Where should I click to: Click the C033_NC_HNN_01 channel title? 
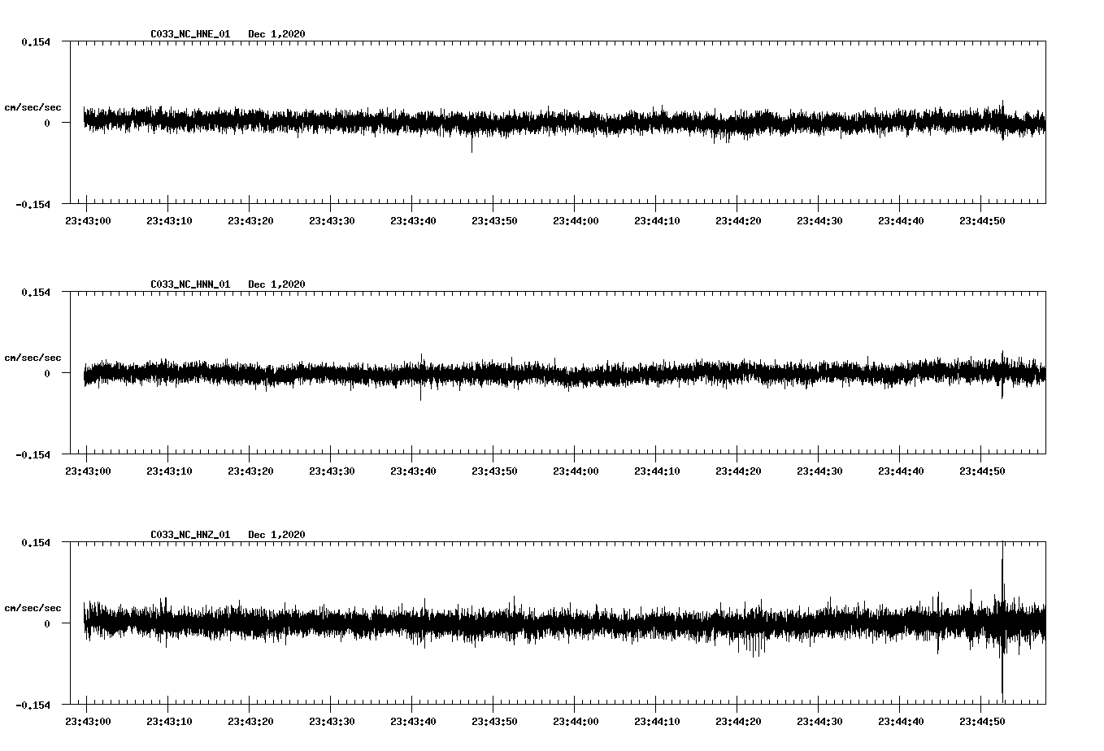189,284
